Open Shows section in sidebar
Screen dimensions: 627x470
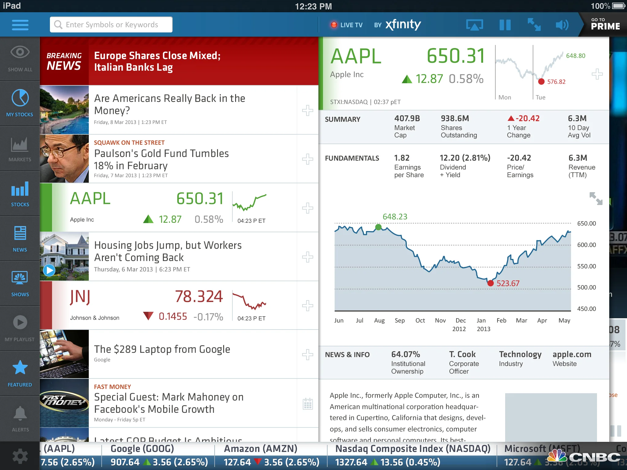(20, 284)
